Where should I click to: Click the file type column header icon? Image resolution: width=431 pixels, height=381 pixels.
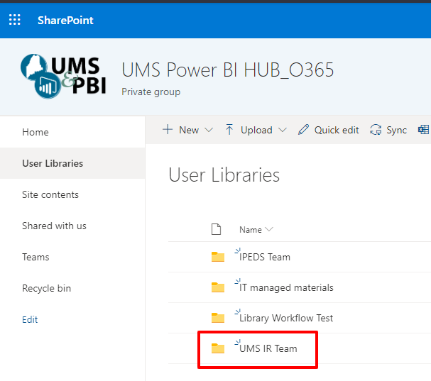(216, 229)
